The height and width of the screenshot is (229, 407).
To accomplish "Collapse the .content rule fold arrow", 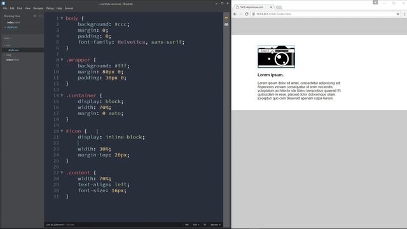I will (62, 172).
